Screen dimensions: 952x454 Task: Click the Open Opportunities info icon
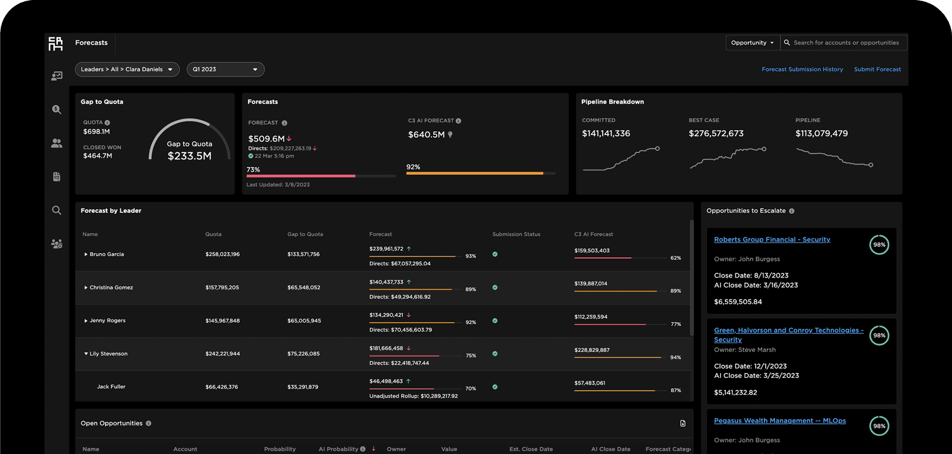[x=149, y=423]
